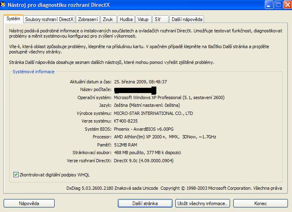Open the Hudba tab
Screen dimensions: 292x212
click(x=126, y=19)
